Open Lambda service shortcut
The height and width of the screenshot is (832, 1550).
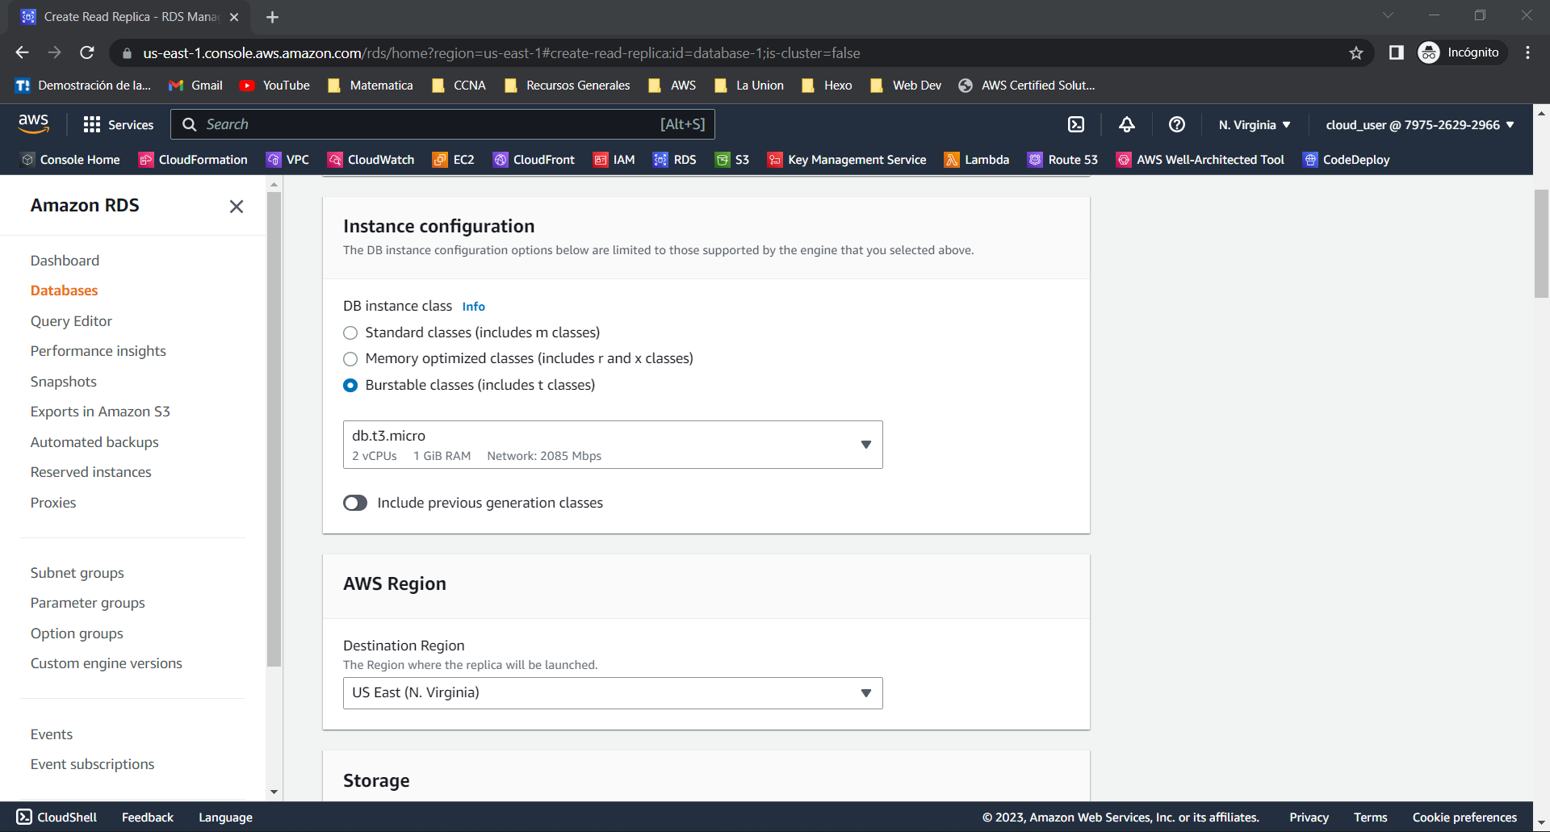[977, 160]
